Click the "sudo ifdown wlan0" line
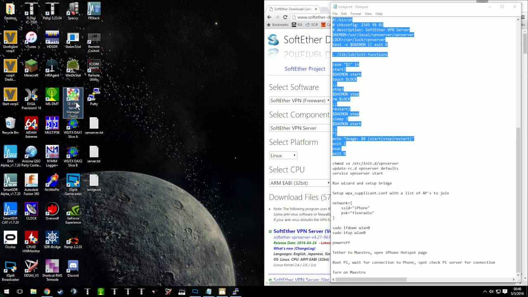Screen dimensions: 528x297 coord(351,228)
